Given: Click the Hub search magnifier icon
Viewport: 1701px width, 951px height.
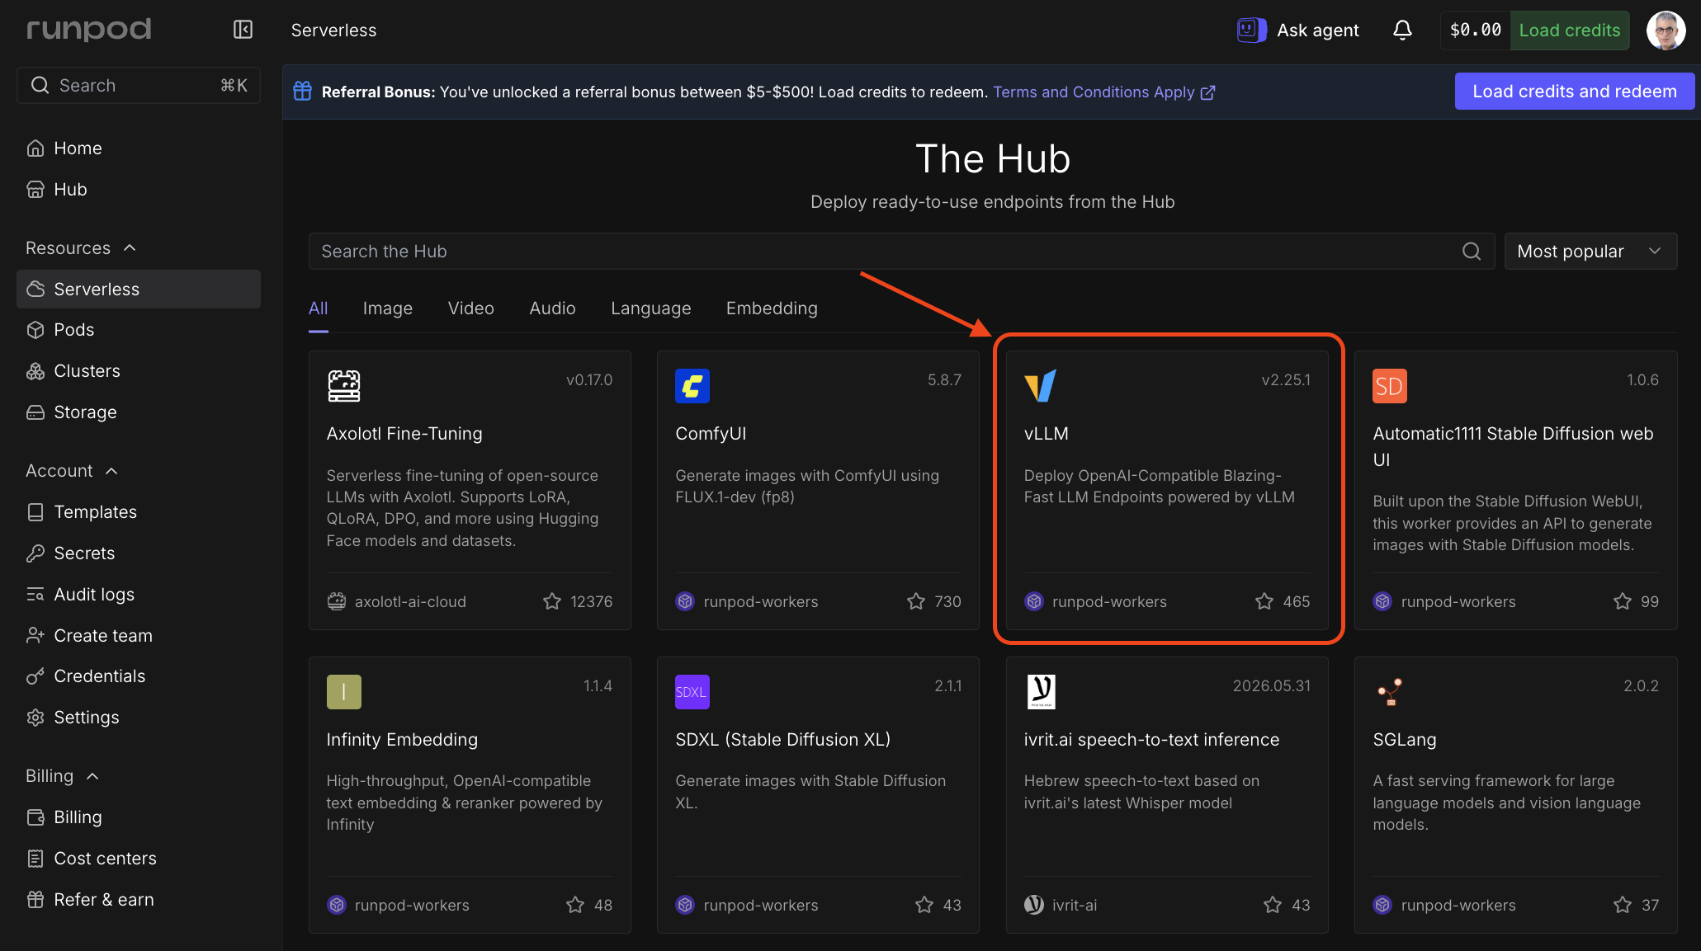Looking at the screenshot, I should coord(1472,251).
